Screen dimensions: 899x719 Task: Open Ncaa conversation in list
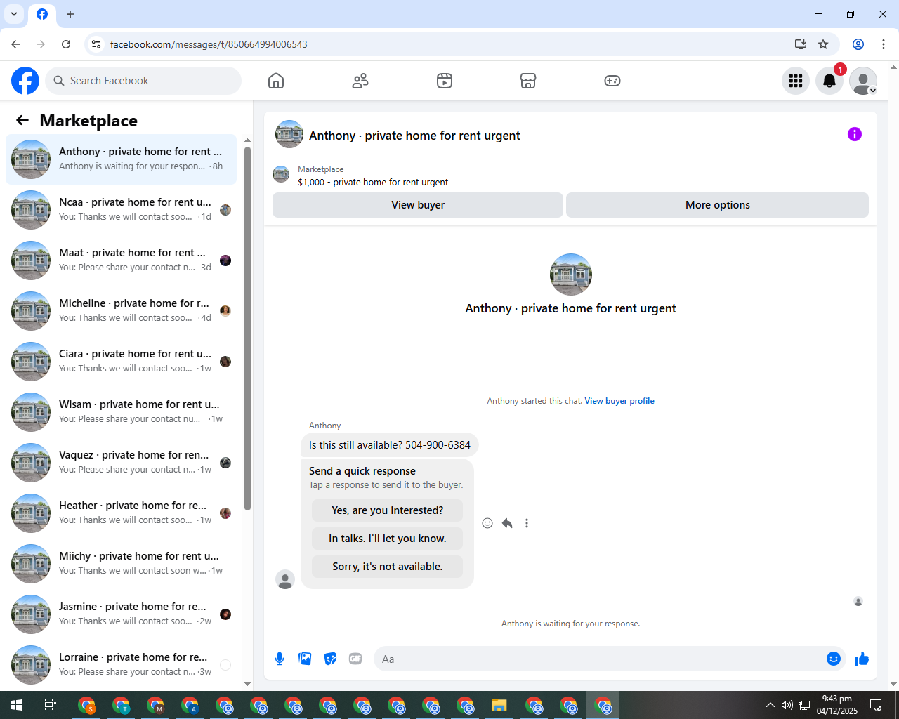click(x=121, y=210)
